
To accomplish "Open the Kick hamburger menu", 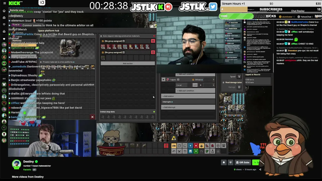I will point(4,3).
